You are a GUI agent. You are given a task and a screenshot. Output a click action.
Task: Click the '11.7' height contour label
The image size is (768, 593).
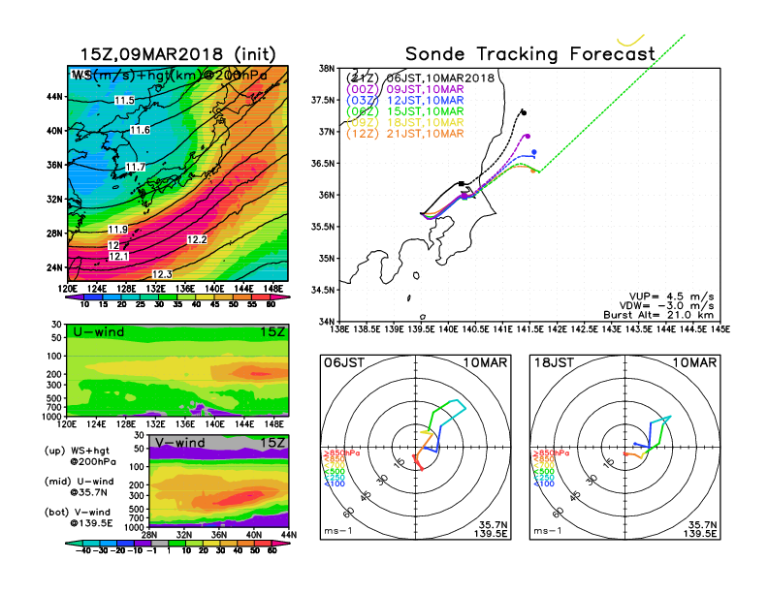[135, 167]
